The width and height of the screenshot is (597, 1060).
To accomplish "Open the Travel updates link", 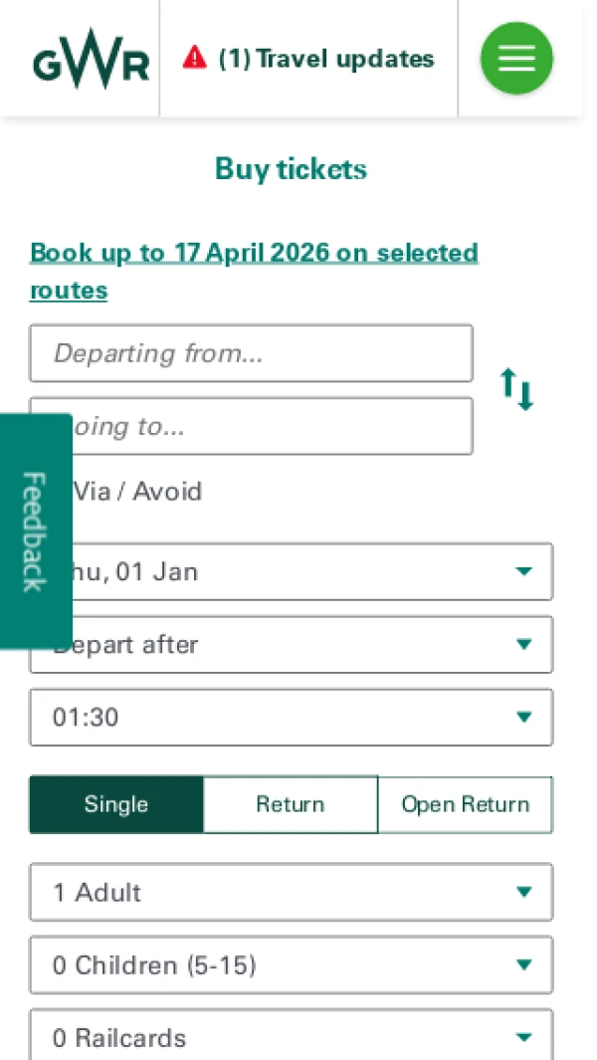I will [x=326, y=59].
